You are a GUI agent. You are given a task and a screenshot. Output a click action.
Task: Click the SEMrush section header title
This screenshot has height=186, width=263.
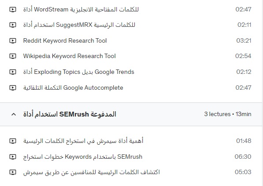[x=70, y=114]
